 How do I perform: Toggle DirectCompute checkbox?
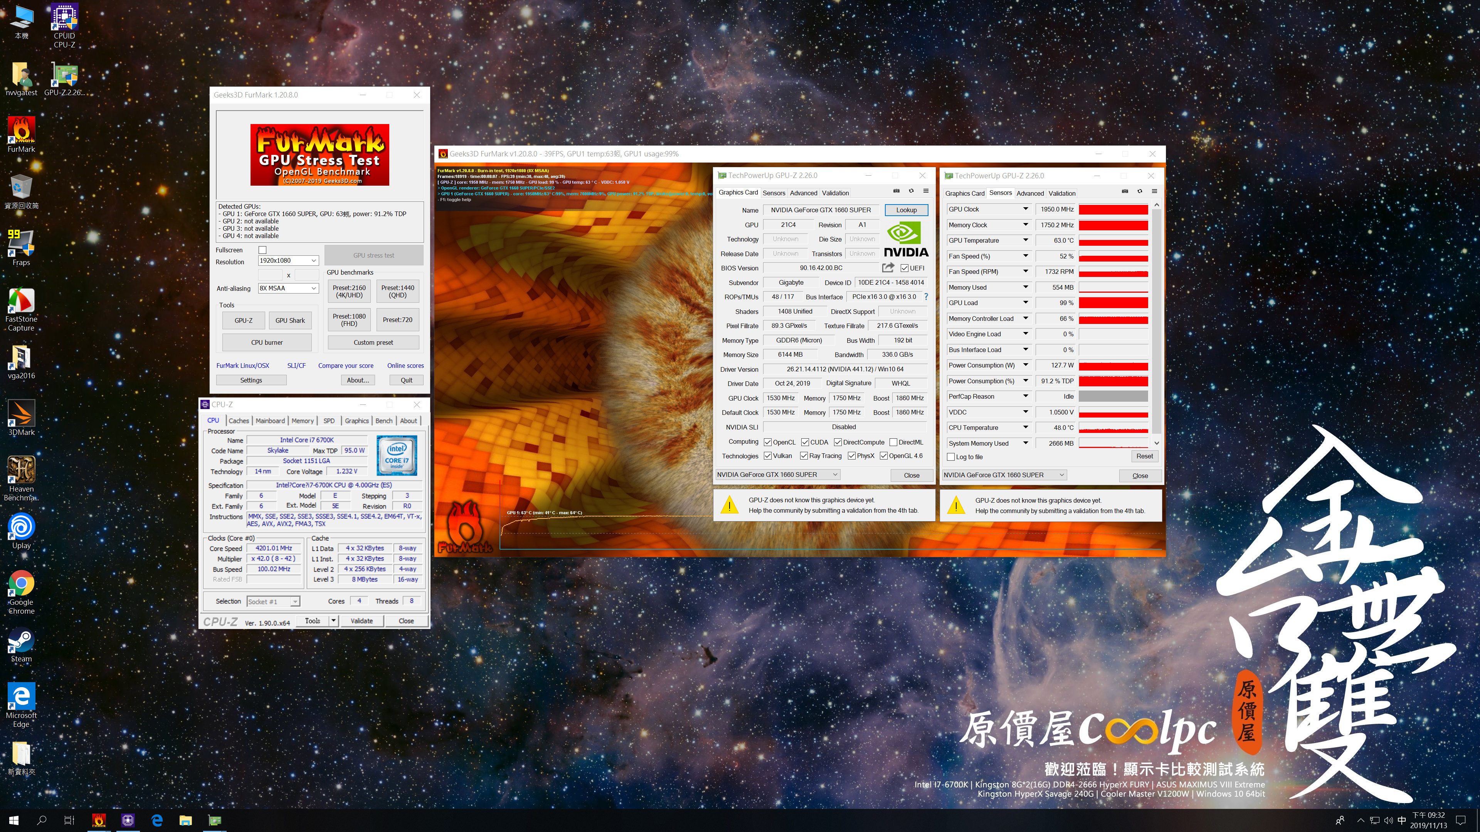click(x=838, y=442)
